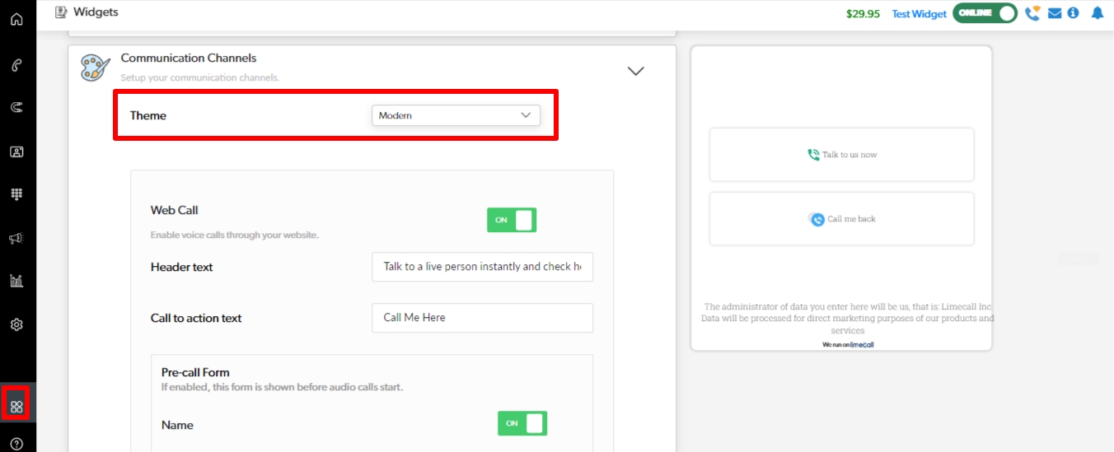Toggle the ONLINE status switch
Screen dimensions: 1114x452
[985, 13]
